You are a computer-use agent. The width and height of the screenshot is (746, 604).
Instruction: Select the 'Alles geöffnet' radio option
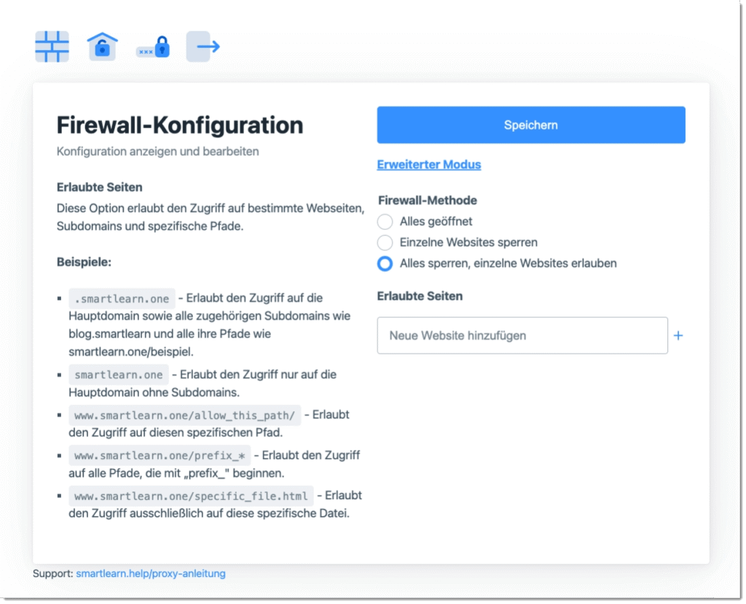coord(385,221)
